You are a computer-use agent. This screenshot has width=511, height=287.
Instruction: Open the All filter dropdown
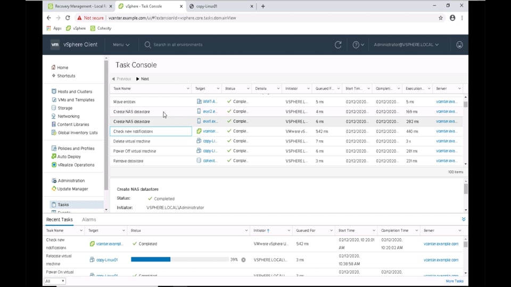click(55, 281)
